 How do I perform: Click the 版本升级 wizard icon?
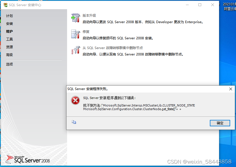pyautogui.click(x=75, y=18)
